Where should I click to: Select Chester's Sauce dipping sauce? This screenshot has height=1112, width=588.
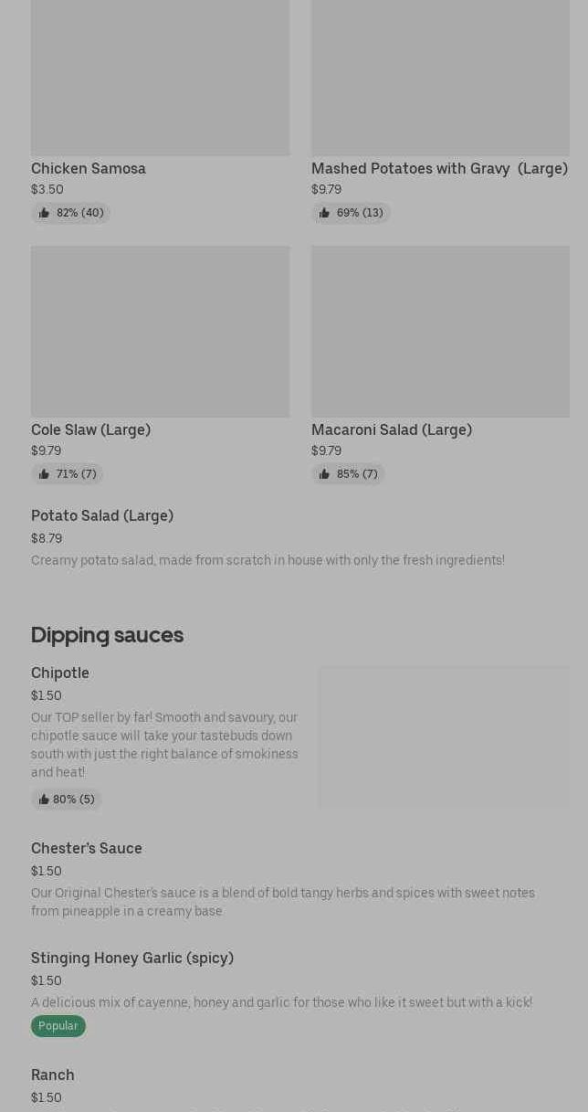tap(87, 849)
